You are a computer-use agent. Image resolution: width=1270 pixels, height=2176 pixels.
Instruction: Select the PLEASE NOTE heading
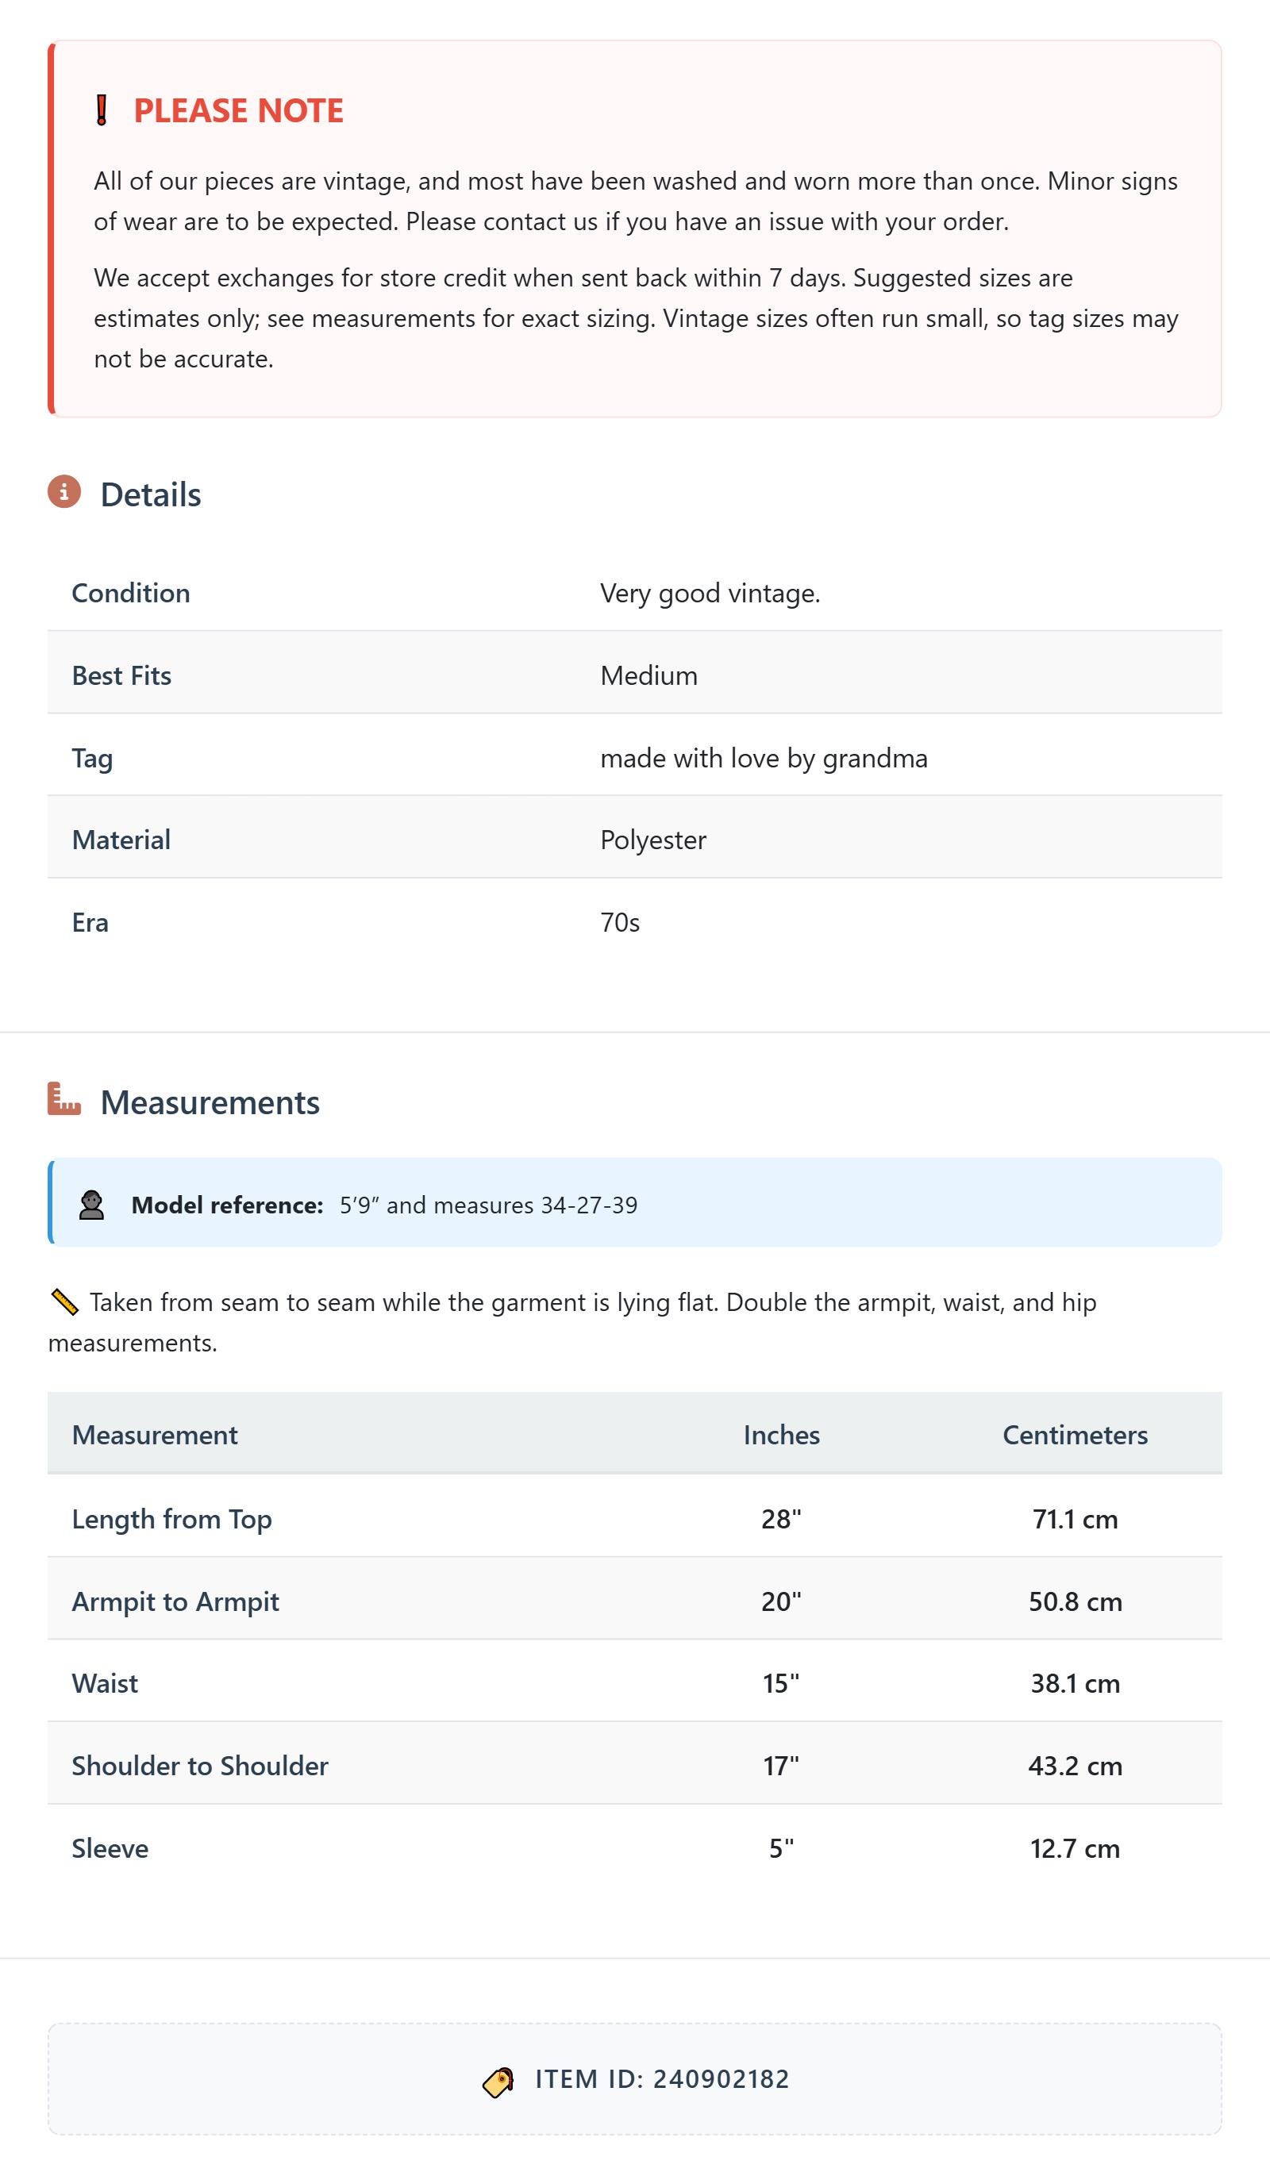pyautogui.click(x=238, y=110)
